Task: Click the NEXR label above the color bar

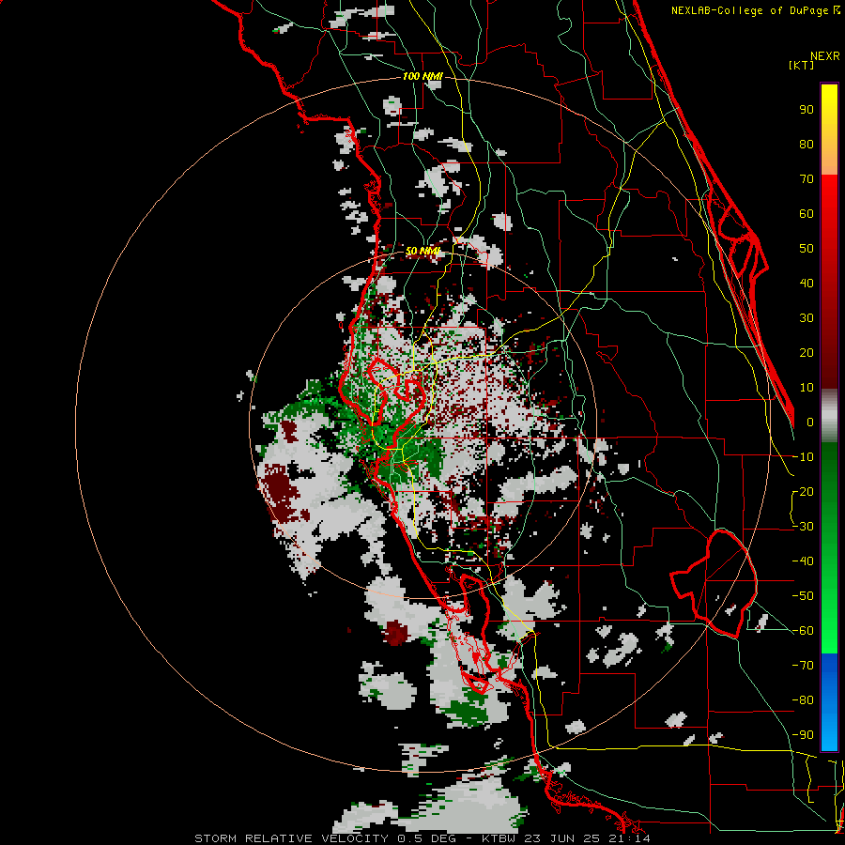Action: (x=824, y=56)
